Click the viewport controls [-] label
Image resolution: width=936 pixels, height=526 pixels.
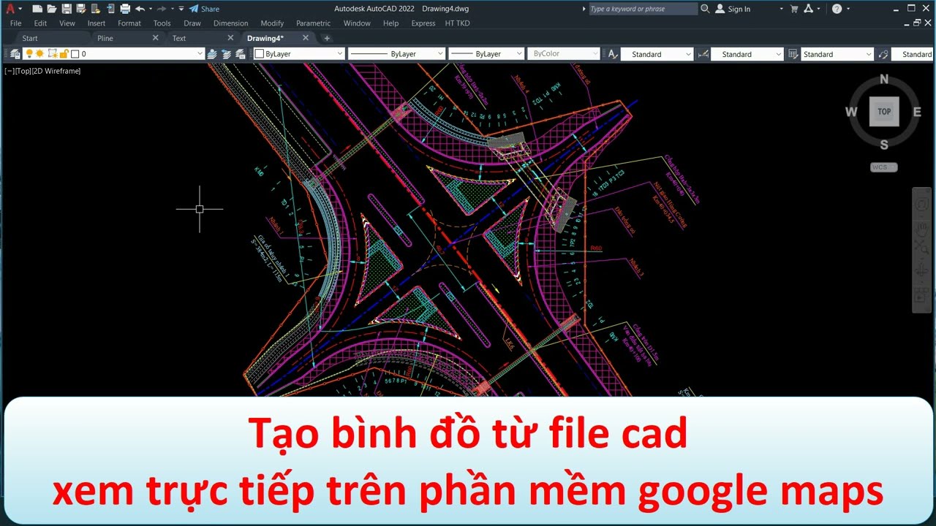(x=9, y=71)
